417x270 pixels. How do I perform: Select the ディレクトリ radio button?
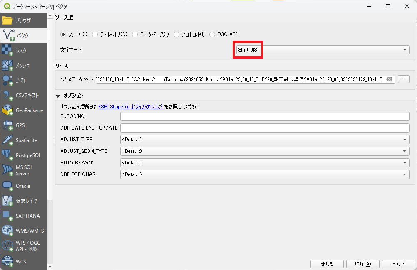point(95,34)
